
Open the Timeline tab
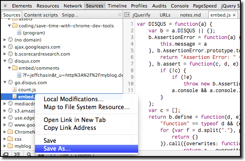click(x=117, y=6)
